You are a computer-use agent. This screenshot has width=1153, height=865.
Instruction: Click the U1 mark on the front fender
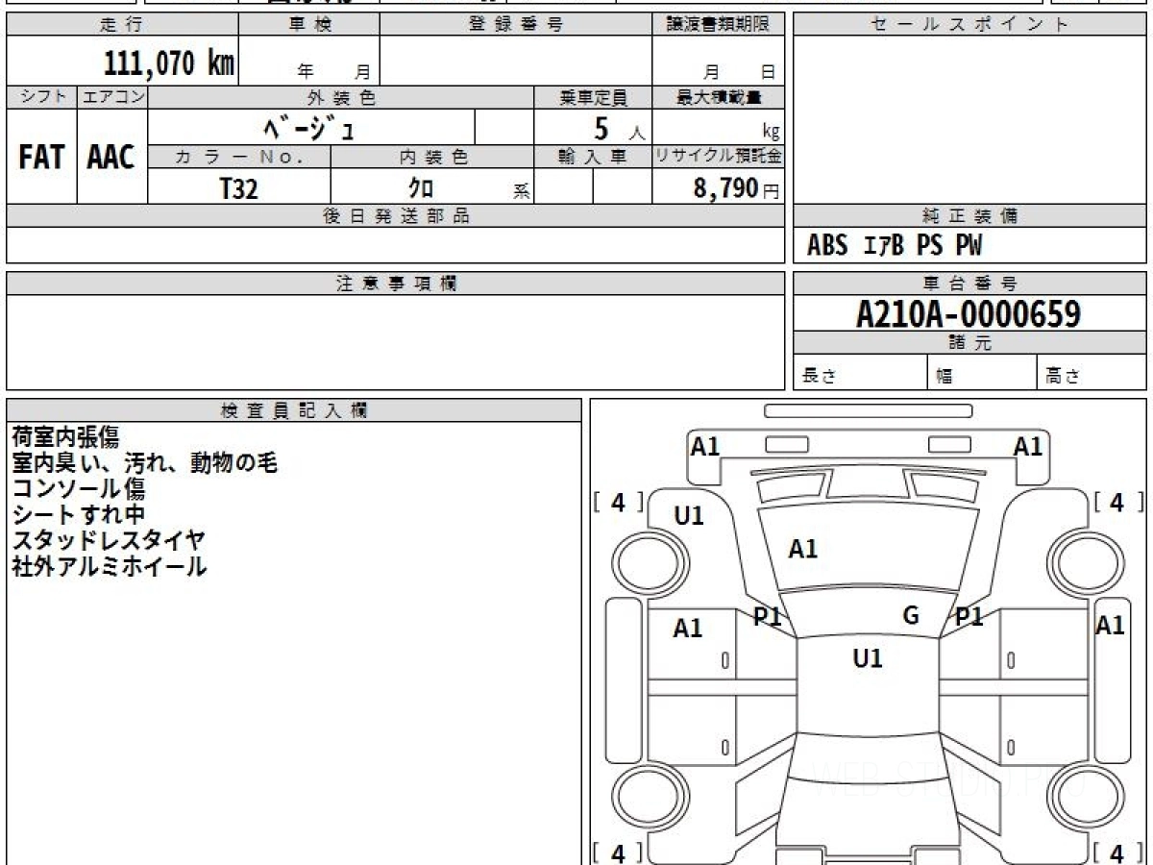pyautogui.click(x=689, y=516)
